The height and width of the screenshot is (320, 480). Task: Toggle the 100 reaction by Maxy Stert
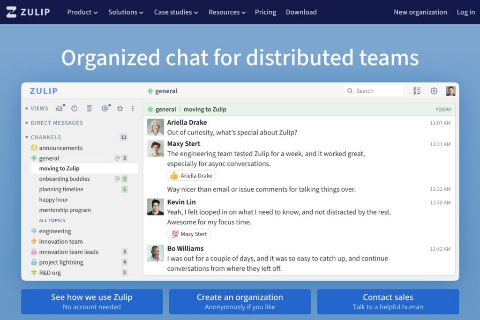(189, 234)
